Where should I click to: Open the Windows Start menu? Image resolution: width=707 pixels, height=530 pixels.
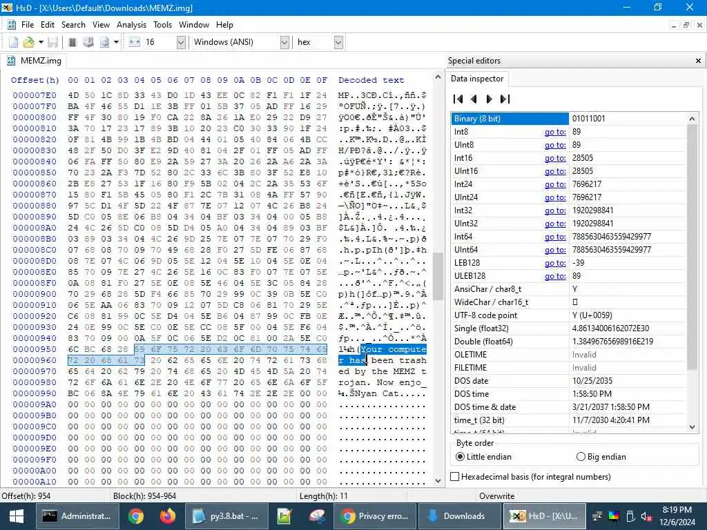(x=17, y=516)
